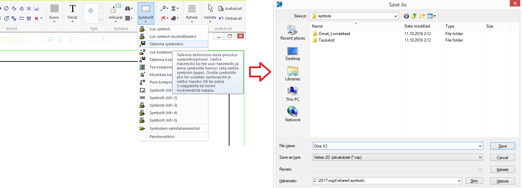Choose Lue symboli muokattavaksi
Screen dimensions: 522x188
(x=173, y=36)
